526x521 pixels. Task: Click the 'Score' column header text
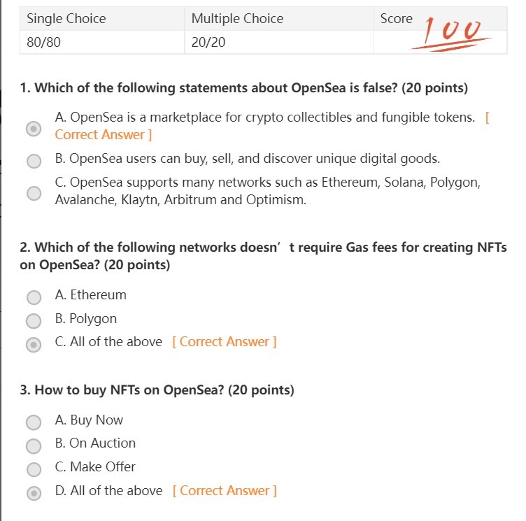pos(397,19)
